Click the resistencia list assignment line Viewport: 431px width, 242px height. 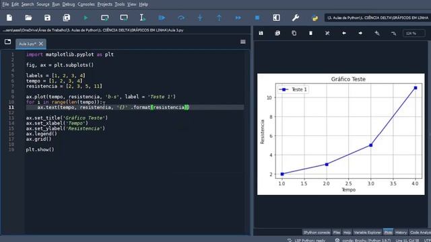coord(64,86)
